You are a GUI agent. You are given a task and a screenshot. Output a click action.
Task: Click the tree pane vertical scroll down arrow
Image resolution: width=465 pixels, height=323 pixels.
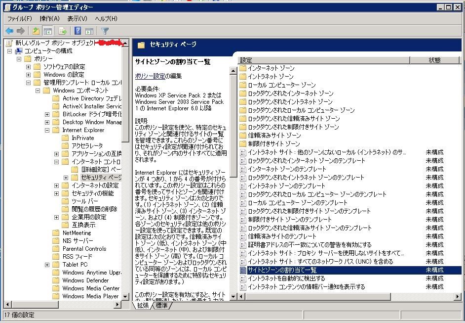(125, 296)
